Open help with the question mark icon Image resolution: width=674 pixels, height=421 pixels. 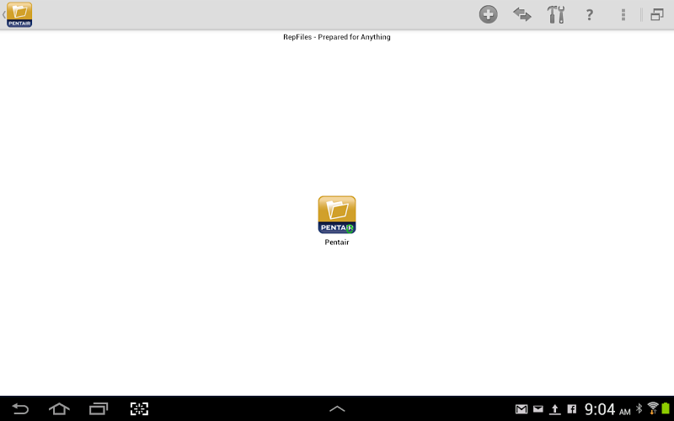[589, 15]
